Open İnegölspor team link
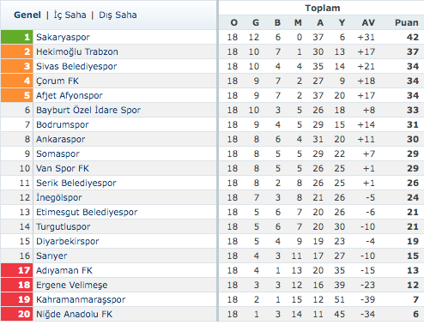 pos(59,197)
